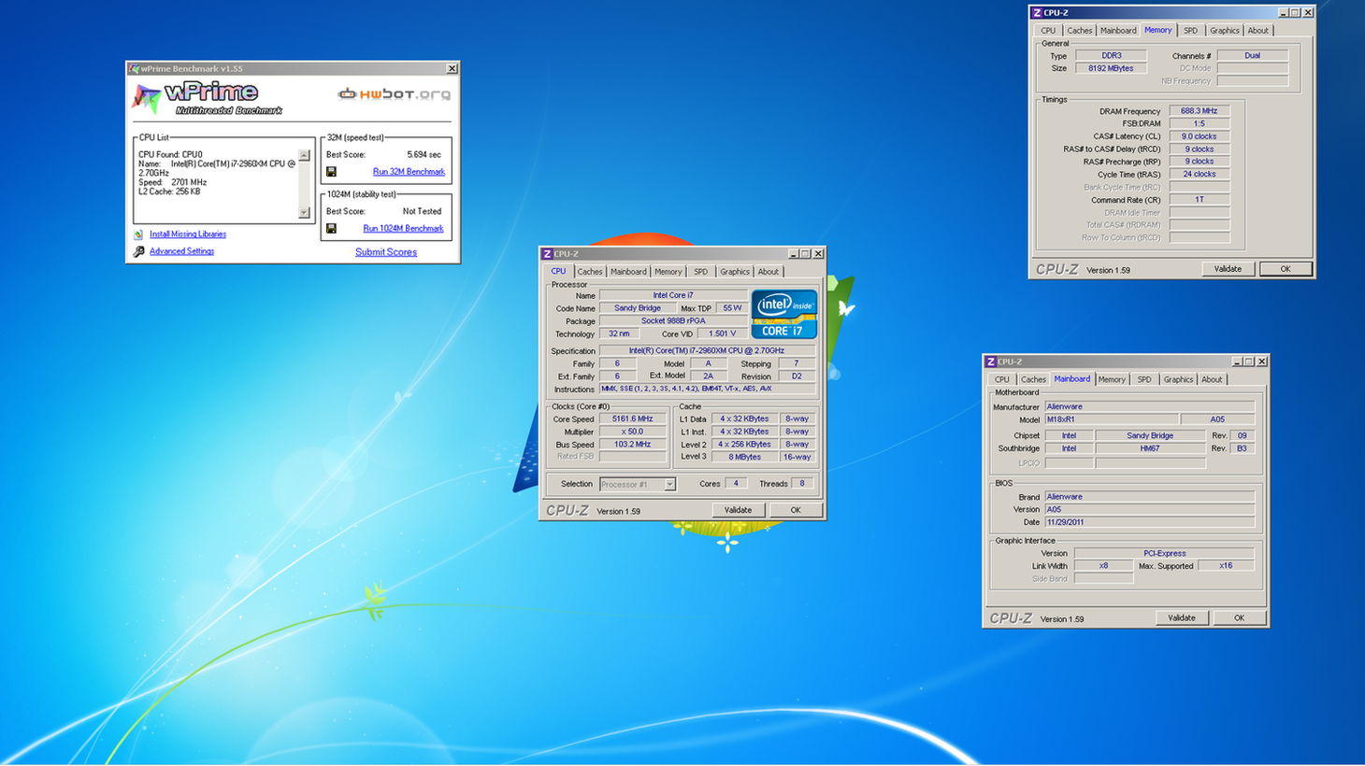Click OK in Mainboard CPU-Z window

(x=1240, y=617)
